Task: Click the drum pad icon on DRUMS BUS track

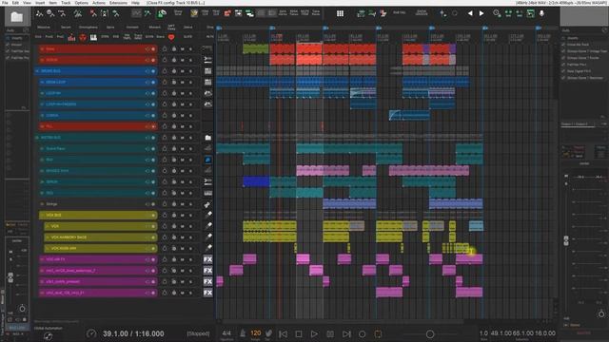Action: [x=207, y=71]
